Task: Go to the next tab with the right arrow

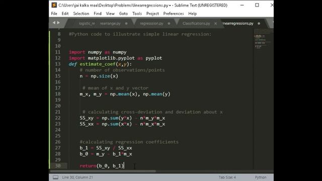Action: 58,23
